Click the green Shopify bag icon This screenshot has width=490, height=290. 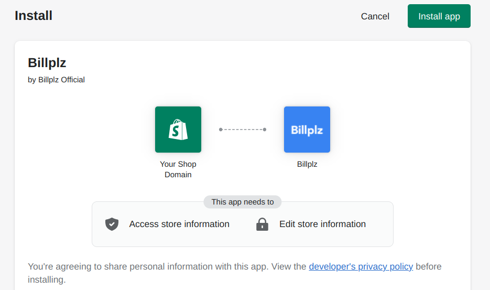pos(178,130)
